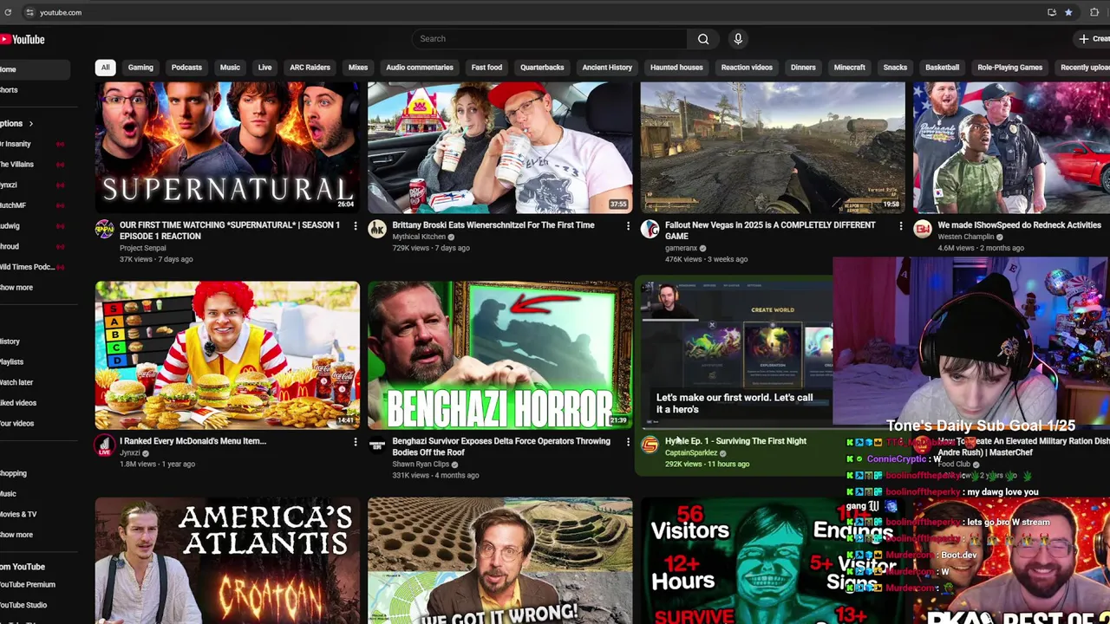
Task: Open the Mythical Kitchen channel name link
Action: 418,237
